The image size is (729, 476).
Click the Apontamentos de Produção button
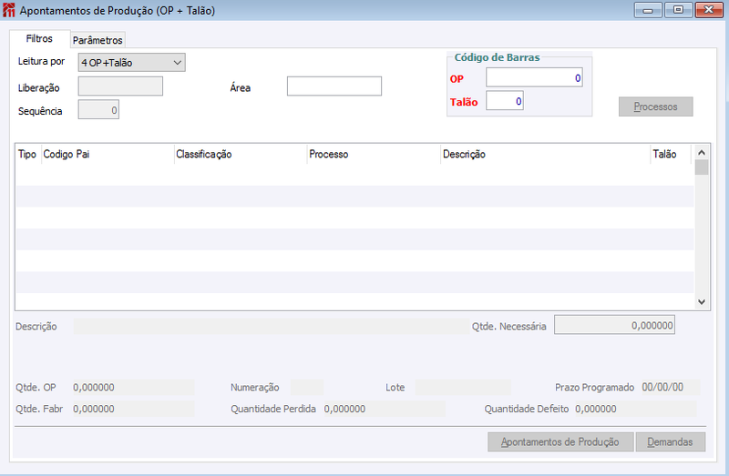[x=560, y=442]
